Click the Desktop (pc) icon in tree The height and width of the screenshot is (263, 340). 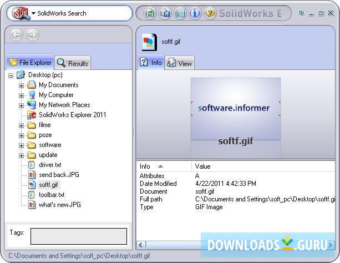click(x=21, y=75)
